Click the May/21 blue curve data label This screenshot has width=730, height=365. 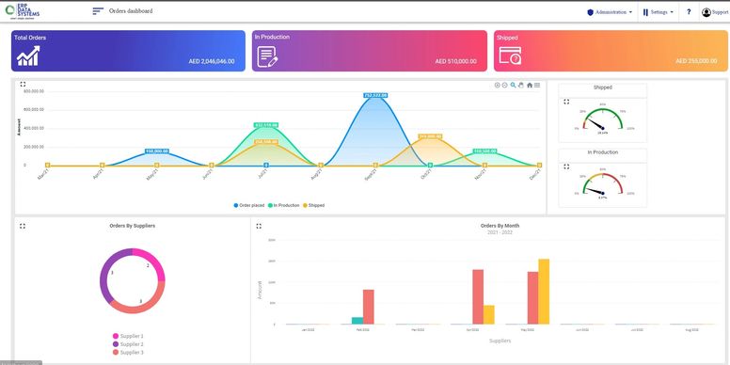pos(157,151)
